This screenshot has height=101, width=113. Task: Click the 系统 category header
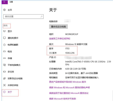coord(5,25)
